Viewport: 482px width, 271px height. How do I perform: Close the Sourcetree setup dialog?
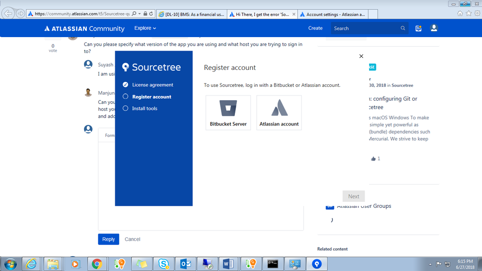coord(361,56)
